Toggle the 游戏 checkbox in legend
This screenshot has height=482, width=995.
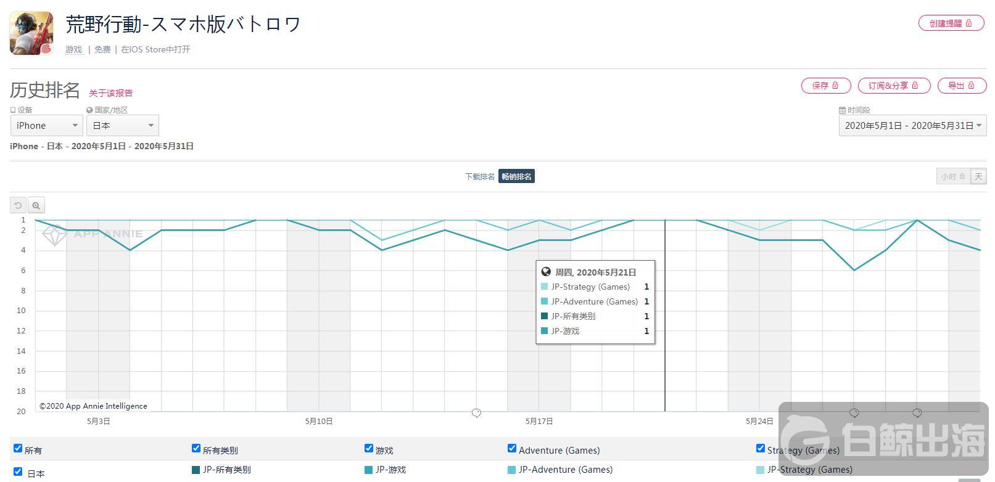click(x=369, y=448)
